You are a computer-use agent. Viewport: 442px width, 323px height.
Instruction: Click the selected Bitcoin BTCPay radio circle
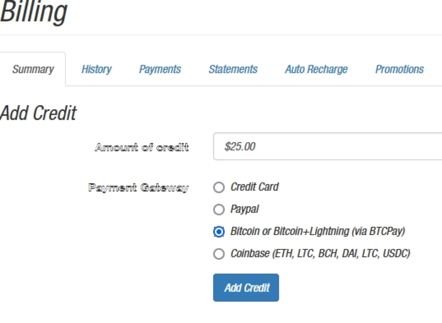pyautogui.click(x=219, y=232)
